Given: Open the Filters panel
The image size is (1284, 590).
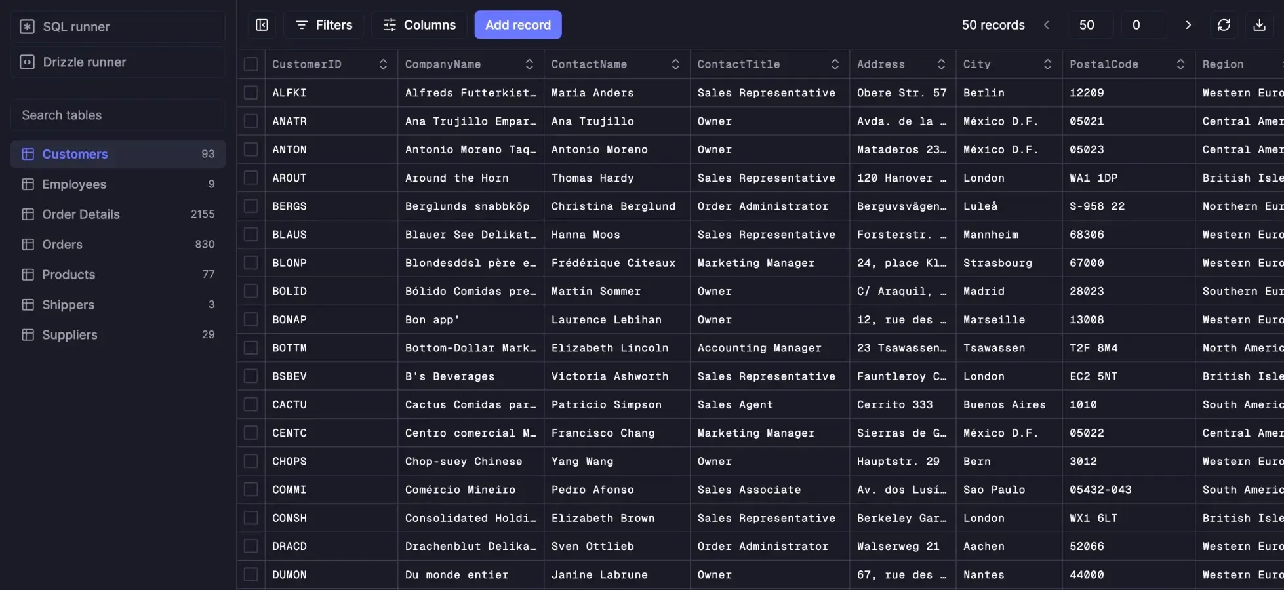Looking at the screenshot, I should (324, 25).
